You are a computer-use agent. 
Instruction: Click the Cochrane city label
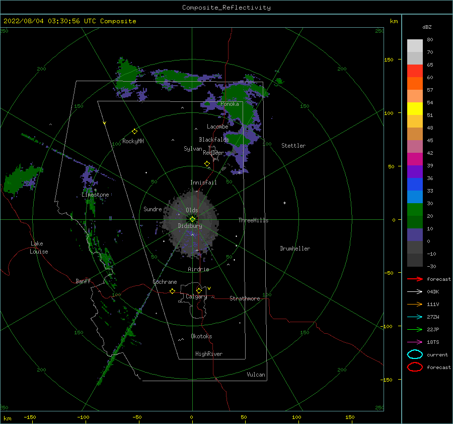coord(165,282)
